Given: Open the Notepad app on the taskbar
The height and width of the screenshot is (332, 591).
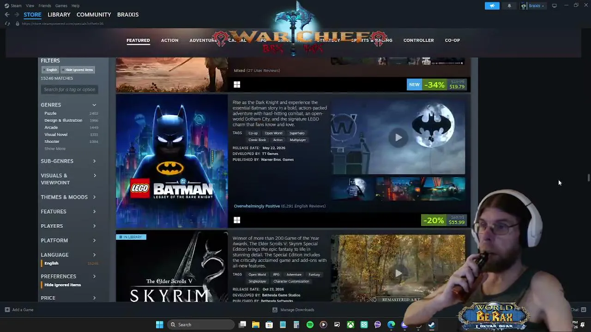Looking at the screenshot, I should [x=283, y=325].
